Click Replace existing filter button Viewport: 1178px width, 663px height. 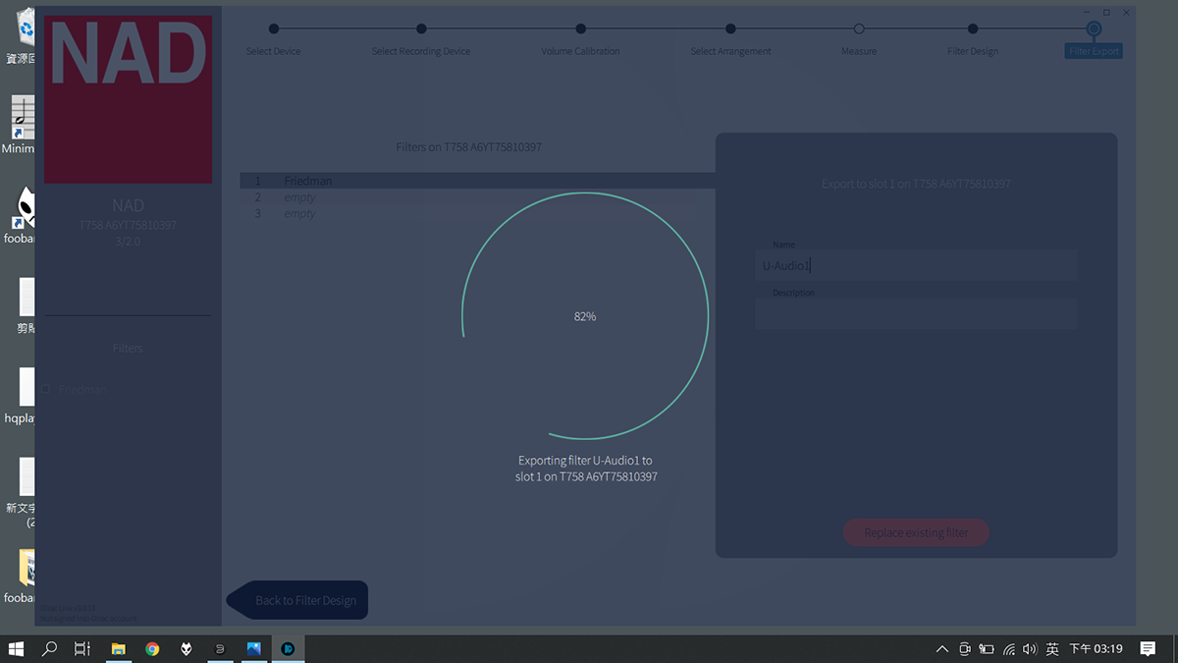pyautogui.click(x=916, y=533)
